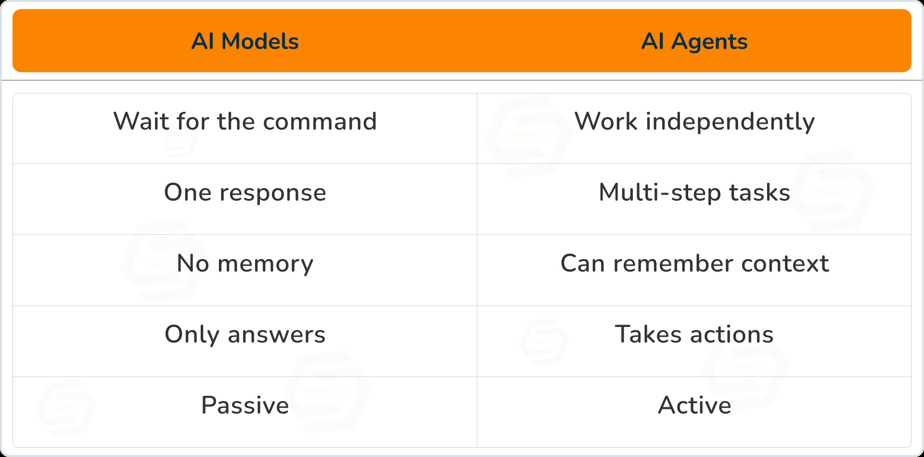Select the "Work independently" cell text

pyautogui.click(x=694, y=121)
